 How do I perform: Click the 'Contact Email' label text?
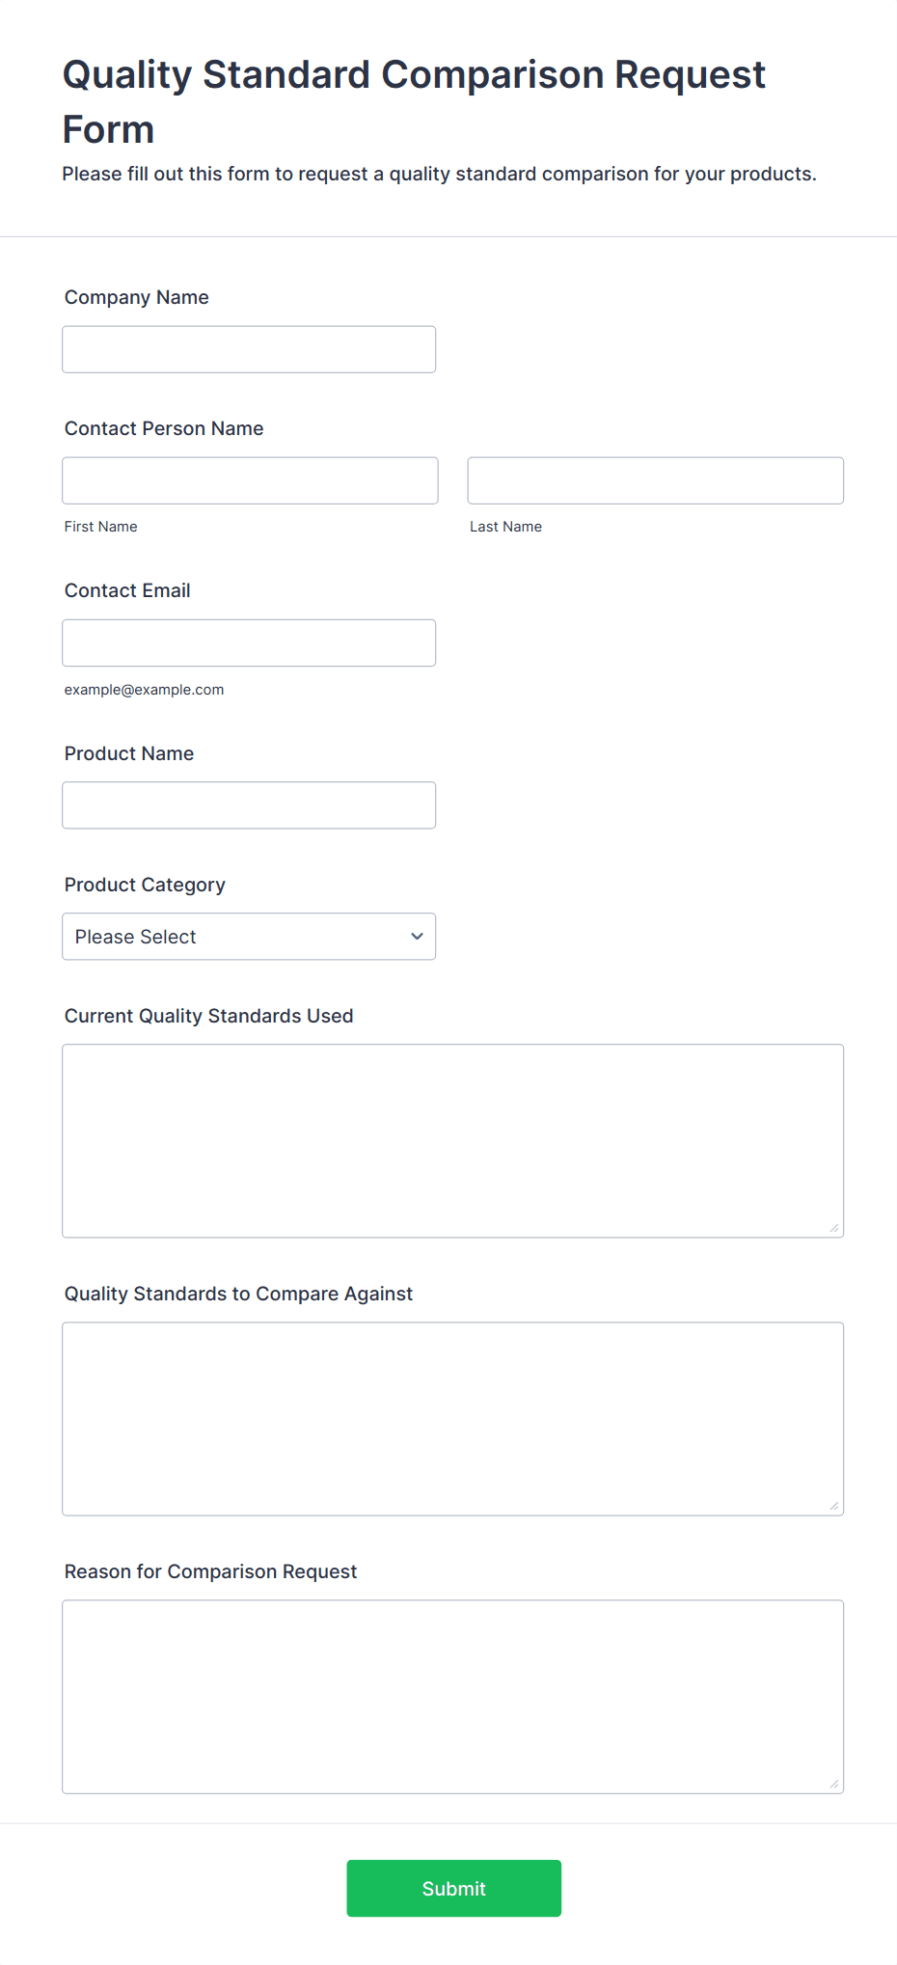127,590
